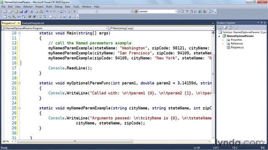Click the Display Parameter Info icon

[x=10, y=17]
